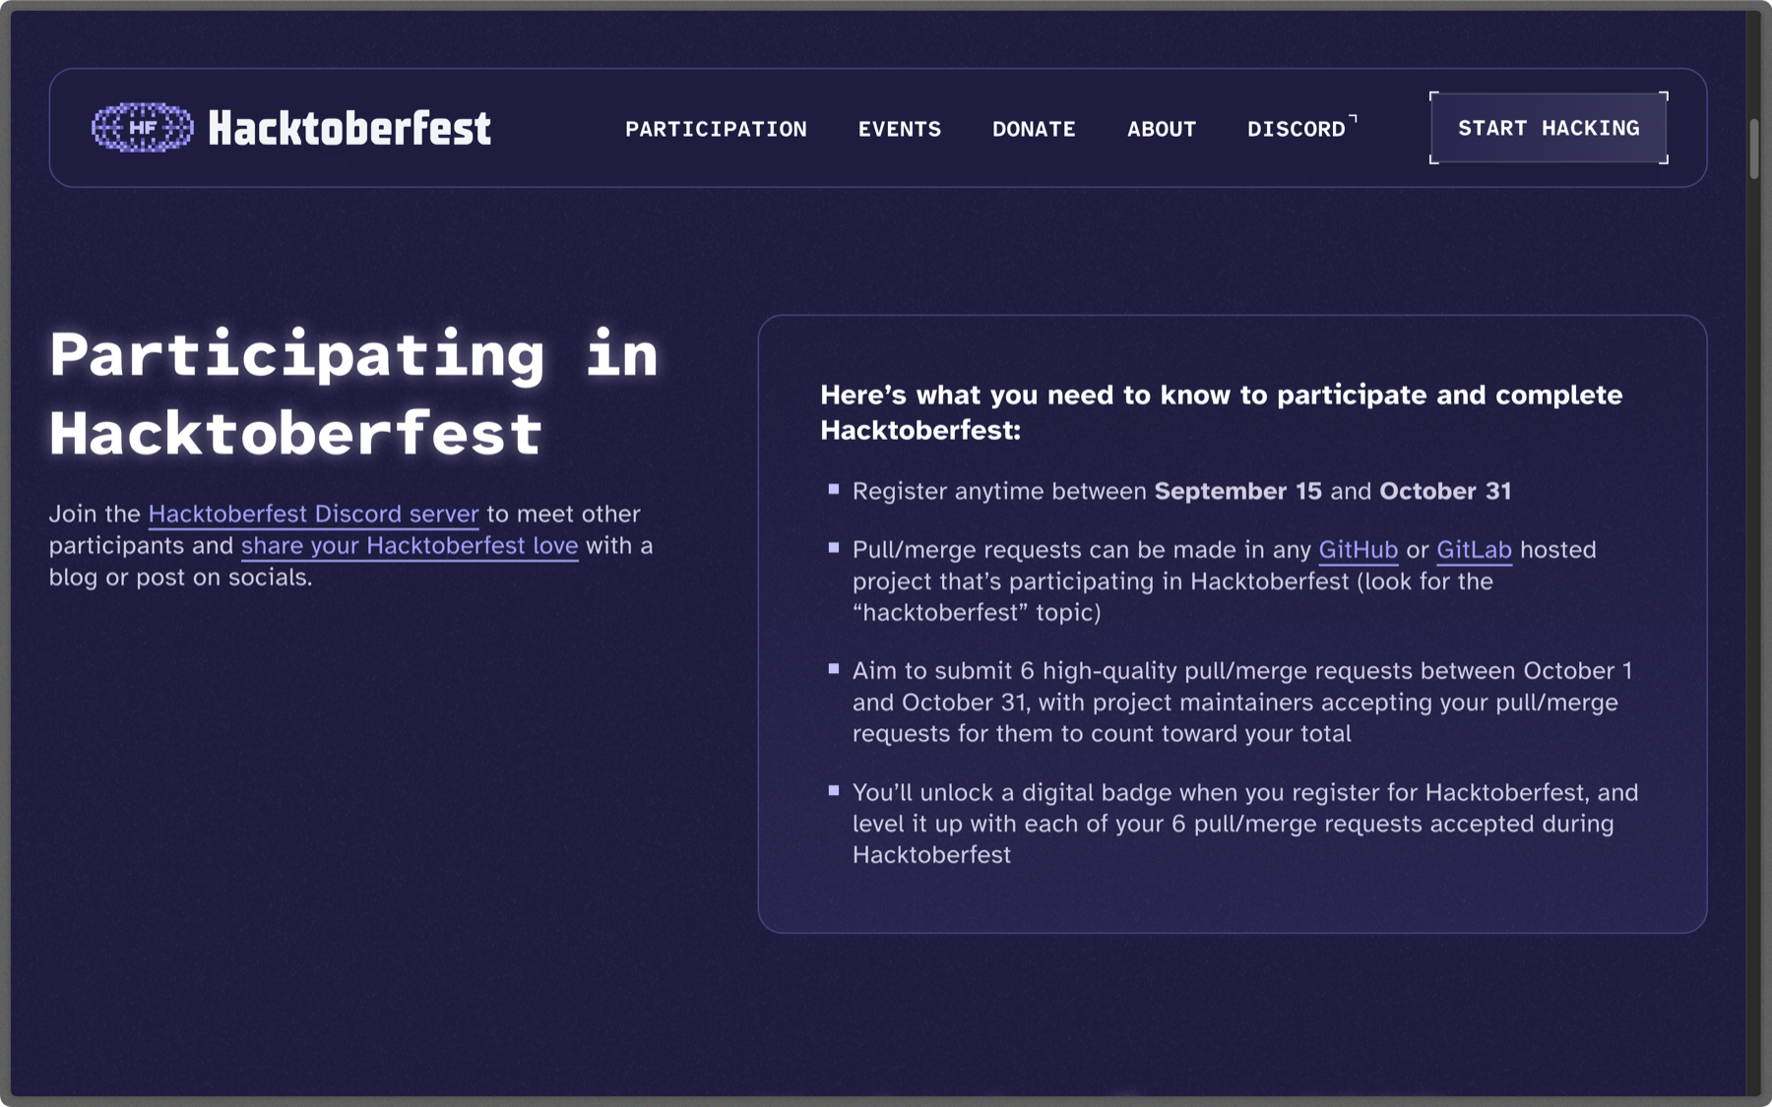This screenshot has width=1772, height=1107.
Task: Follow the Hacktoberfest Discord server link
Action: coord(313,514)
